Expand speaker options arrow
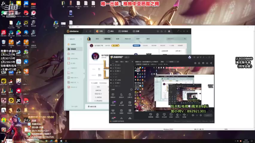The image size is (255, 143). 187,115
